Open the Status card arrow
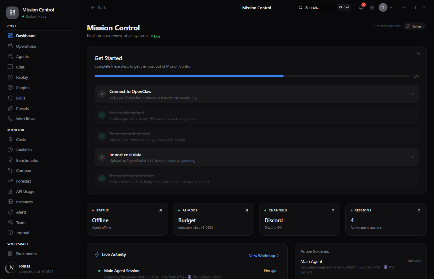The height and width of the screenshot is (279, 434). click(161, 210)
